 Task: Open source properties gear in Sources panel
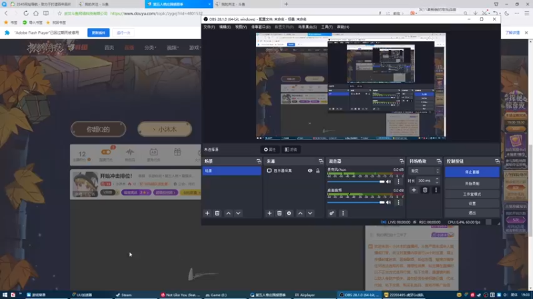pos(289,213)
